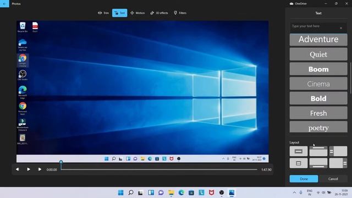Open the ENG IN language switcher
Screen dimensions: 352x198
coord(310,193)
